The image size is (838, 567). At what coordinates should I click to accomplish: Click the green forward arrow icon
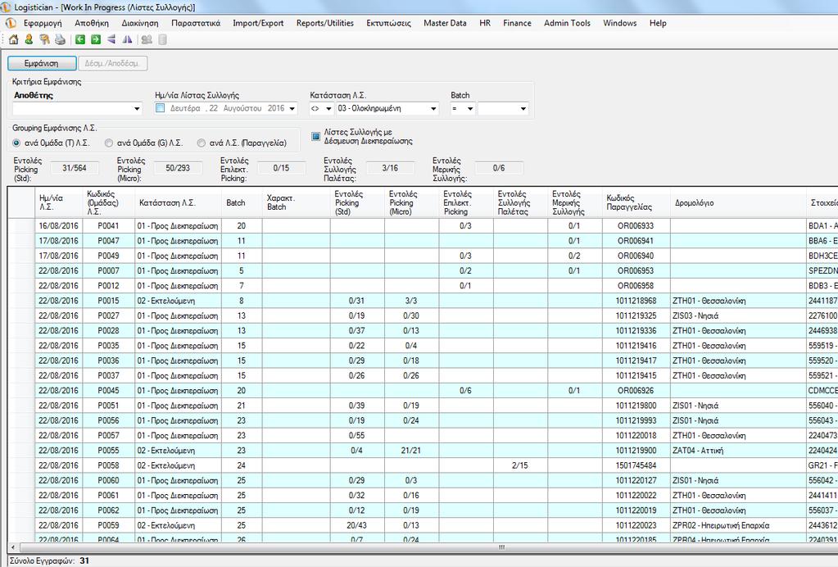[96, 39]
